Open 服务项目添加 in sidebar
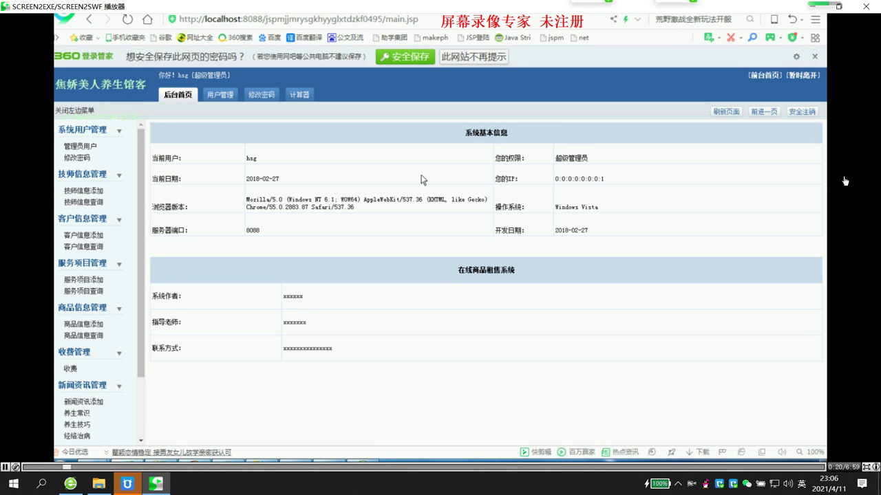Viewport: 881px width, 495px height. point(83,280)
